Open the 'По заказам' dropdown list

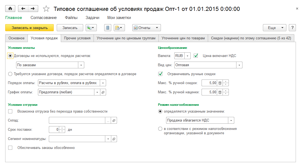click(81, 65)
